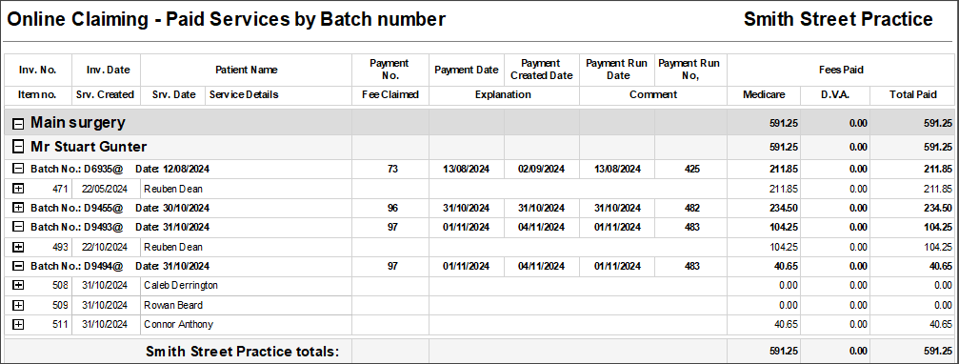
Task: Expand invoice 511 for Connor Anthony
Action: pyautogui.click(x=18, y=325)
